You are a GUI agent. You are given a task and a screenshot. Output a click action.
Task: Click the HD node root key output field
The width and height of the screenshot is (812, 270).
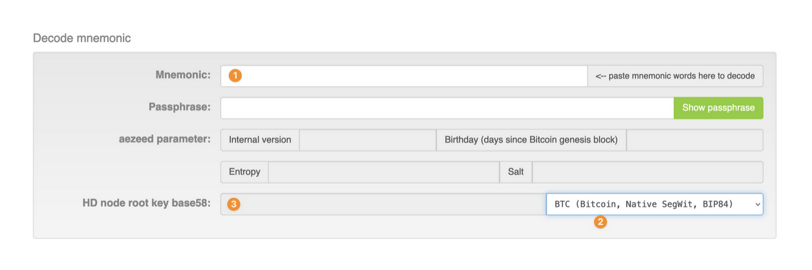[390, 204]
